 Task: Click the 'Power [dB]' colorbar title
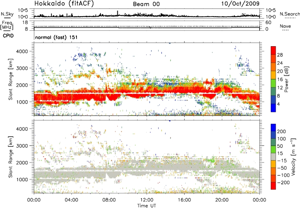(x=286, y=79)
